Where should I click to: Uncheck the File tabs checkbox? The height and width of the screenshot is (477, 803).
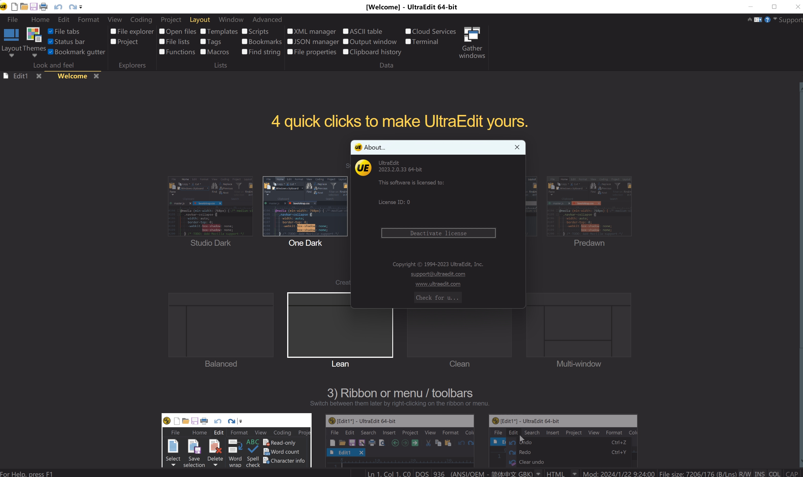click(51, 31)
